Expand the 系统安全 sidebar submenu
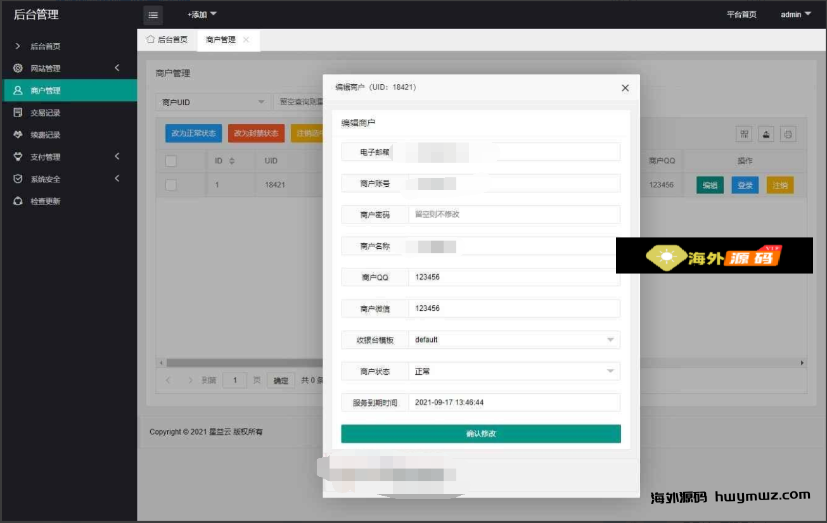The width and height of the screenshot is (827, 523). click(x=117, y=179)
